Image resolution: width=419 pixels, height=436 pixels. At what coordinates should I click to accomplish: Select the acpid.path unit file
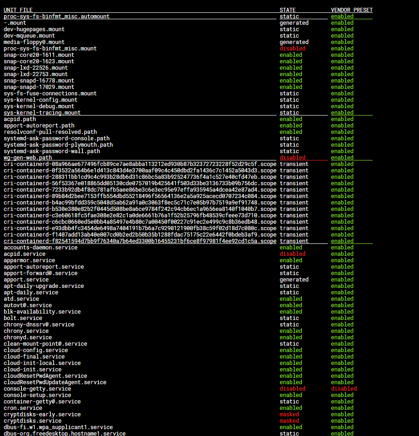[20, 119]
